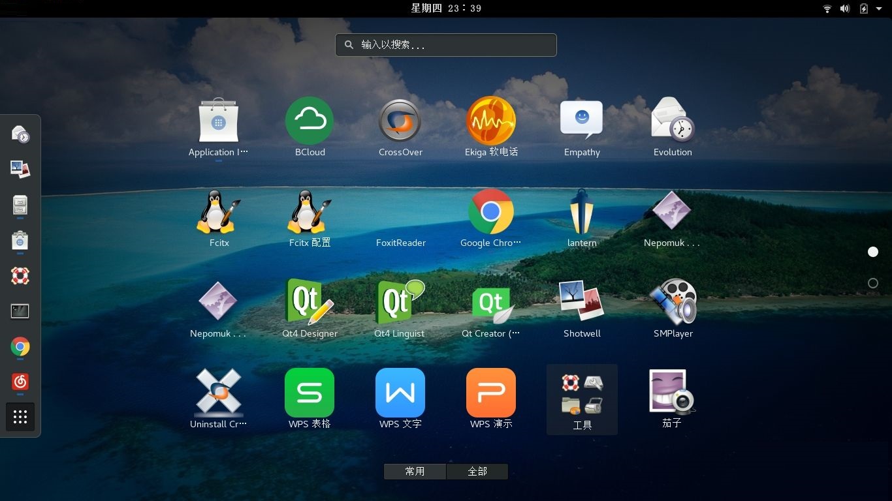892x501 pixels.
Task: Switch to the 常用 frequent apps tab
Action: pyautogui.click(x=415, y=471)
